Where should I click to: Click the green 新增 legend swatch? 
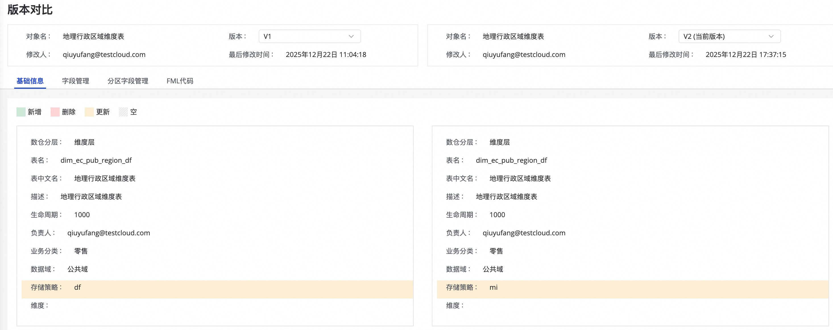tap(21, 112)
